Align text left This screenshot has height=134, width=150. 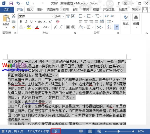pyautogui.click(x=80, y=22)
